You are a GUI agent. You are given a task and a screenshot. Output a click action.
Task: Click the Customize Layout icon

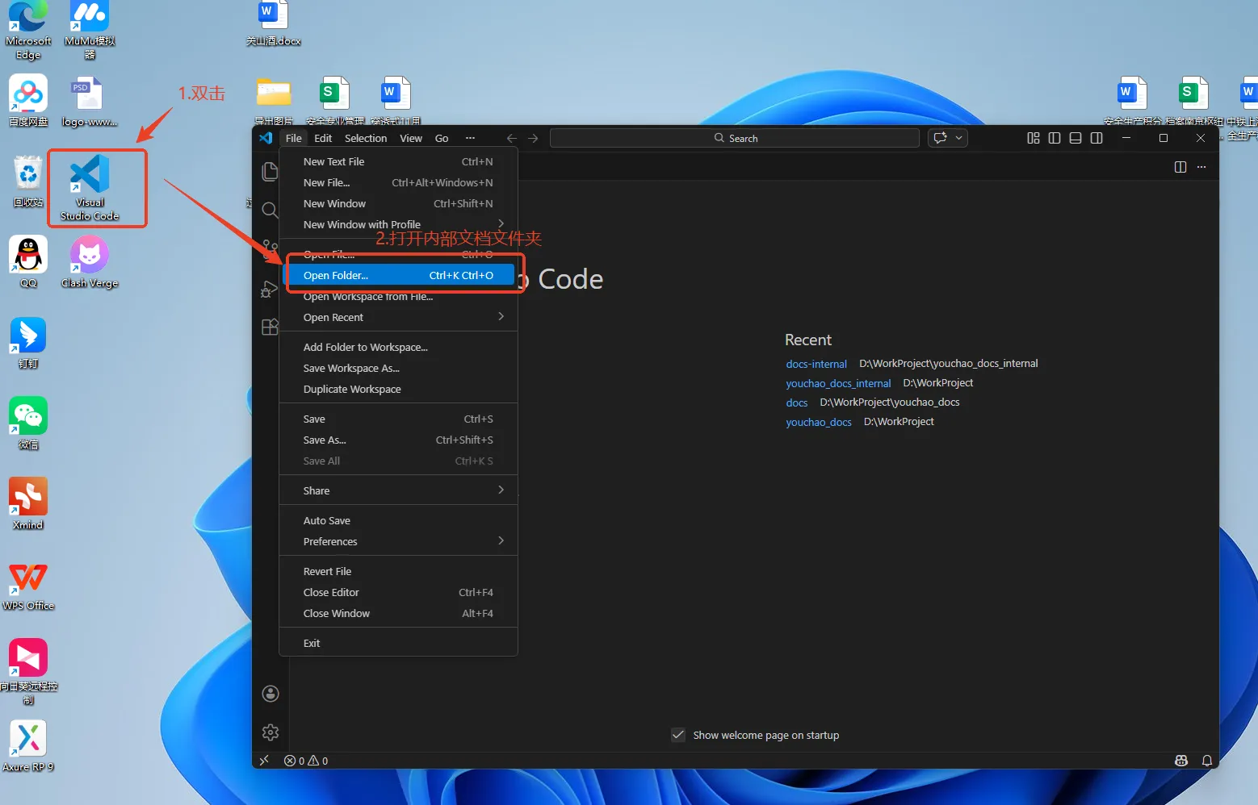click(1034, 138)
